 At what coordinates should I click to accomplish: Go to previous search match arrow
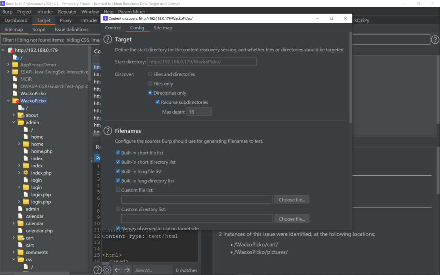click(117, 270)
